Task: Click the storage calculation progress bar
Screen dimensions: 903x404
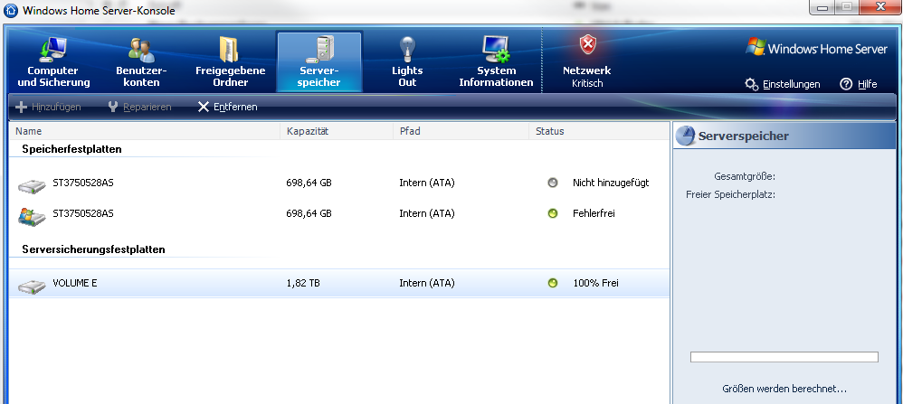Action: point(784,357)
